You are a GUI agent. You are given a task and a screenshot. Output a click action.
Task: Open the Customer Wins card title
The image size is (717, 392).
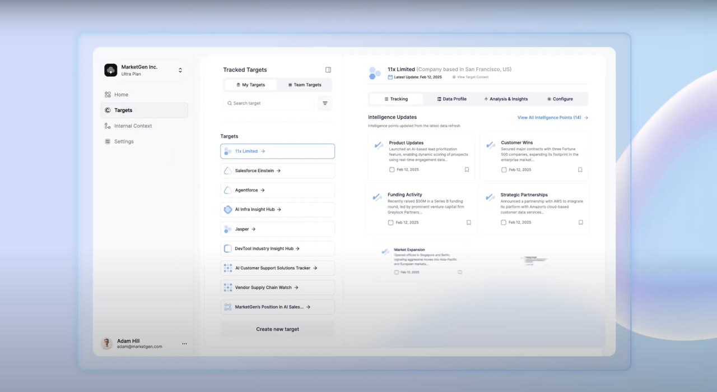tap(517, 143)
